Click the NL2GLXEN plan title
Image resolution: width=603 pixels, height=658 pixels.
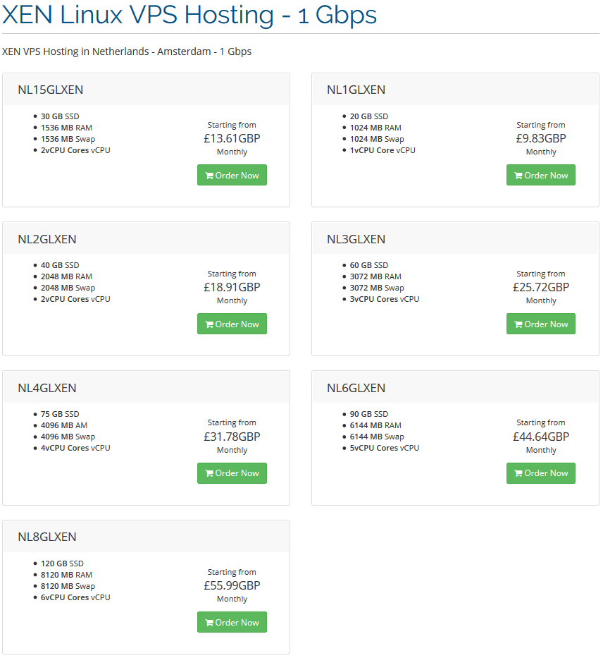click(x=47, y=239)
